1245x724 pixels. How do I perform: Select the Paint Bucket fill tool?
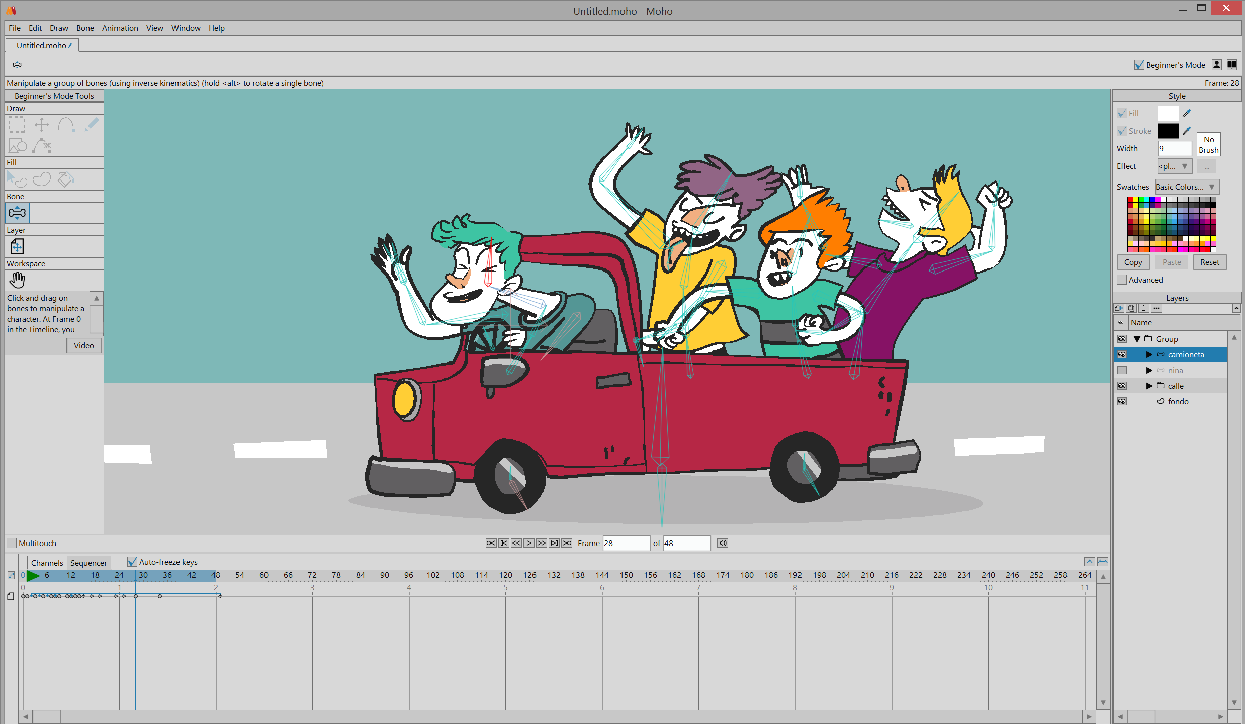click(68, 178)
